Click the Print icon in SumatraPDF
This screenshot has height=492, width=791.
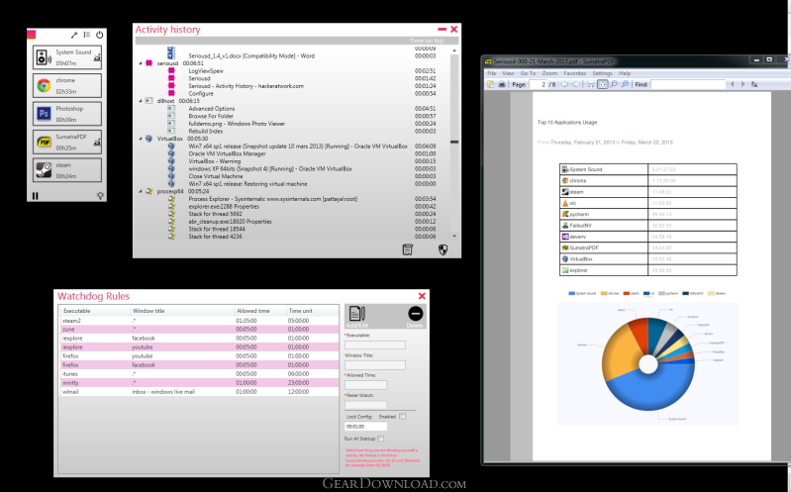(x=502, y=84)
